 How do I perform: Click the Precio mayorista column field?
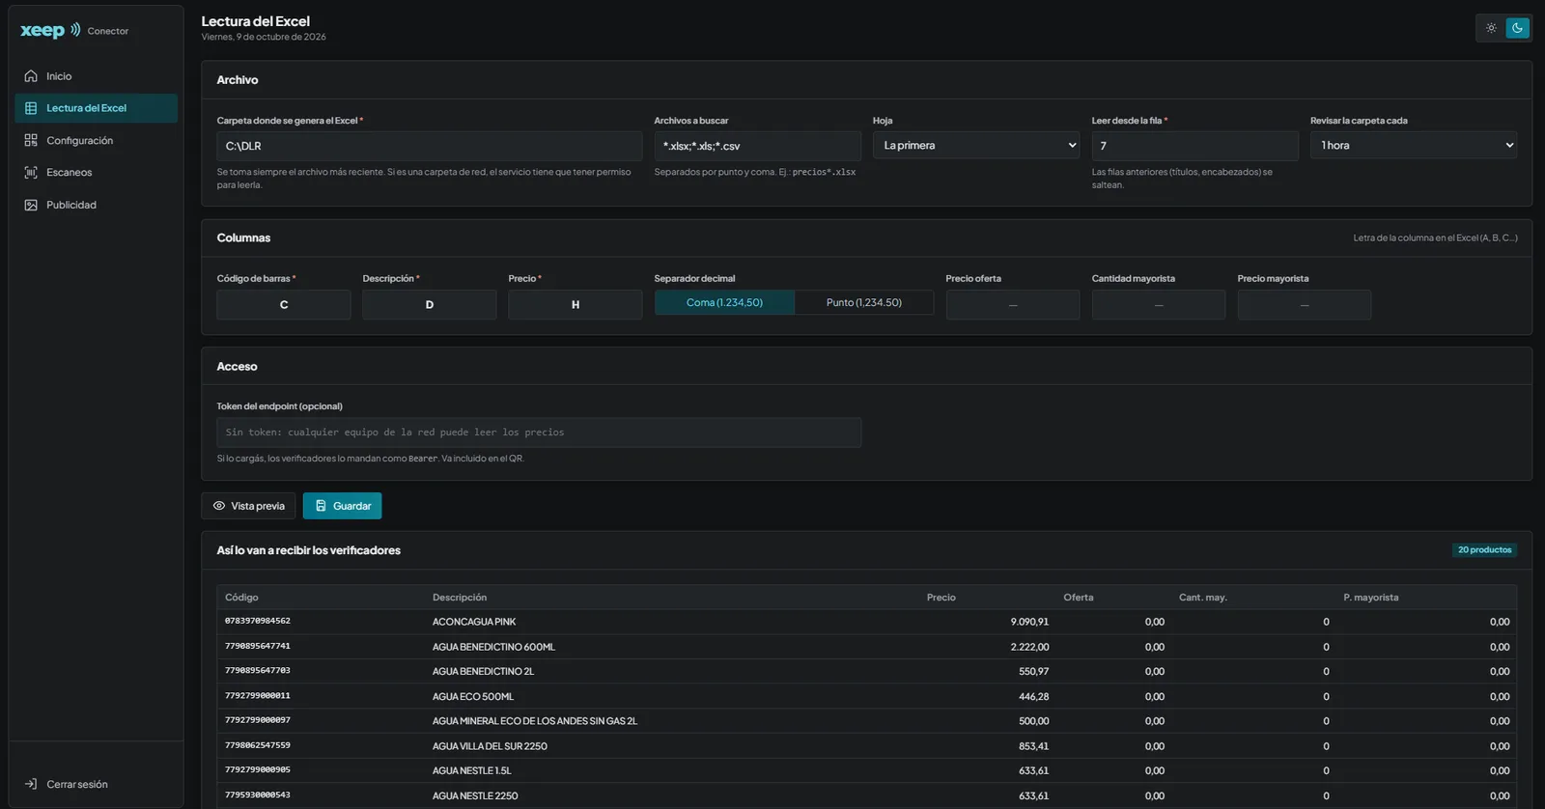(x=1305, y=305)
